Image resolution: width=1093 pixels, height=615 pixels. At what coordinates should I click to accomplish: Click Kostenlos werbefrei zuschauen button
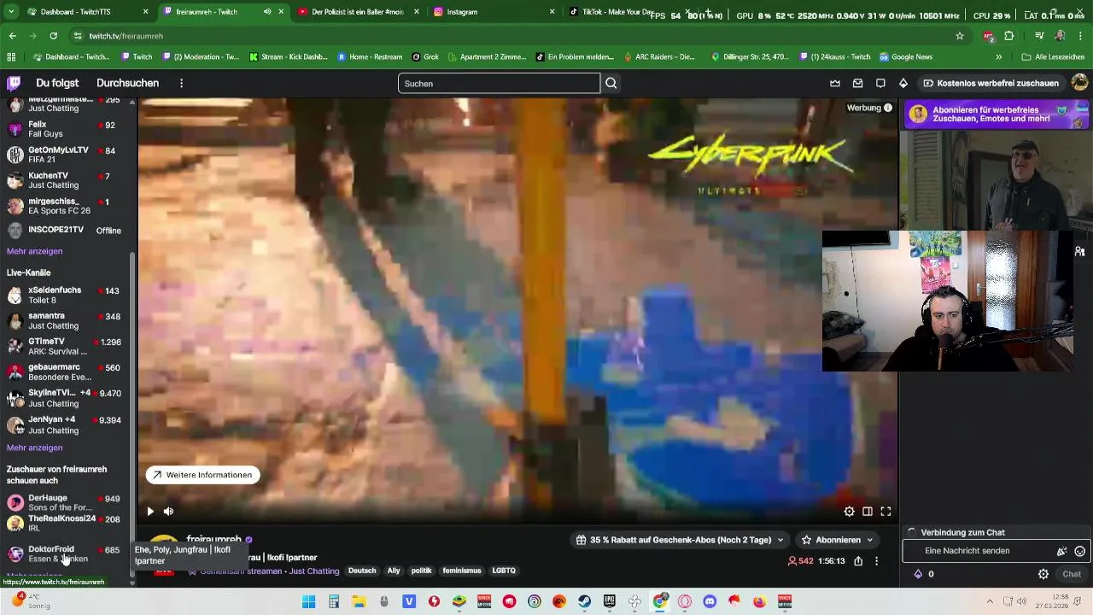[x=991, y=83]
